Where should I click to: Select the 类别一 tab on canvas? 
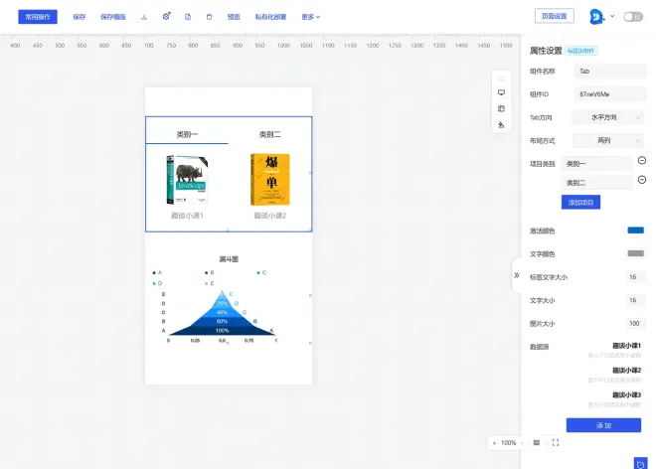point(187,134)
